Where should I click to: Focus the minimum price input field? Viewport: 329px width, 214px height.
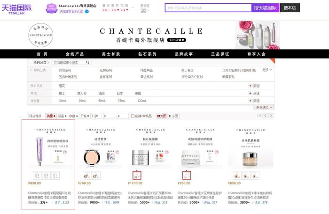[109, 116]
